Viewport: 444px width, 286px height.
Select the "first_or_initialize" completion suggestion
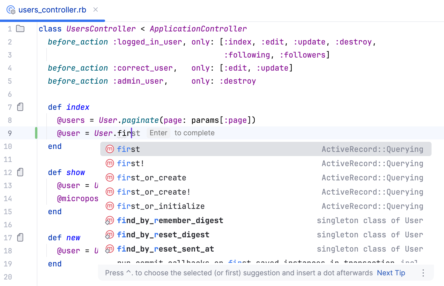(x=161, y=206)
